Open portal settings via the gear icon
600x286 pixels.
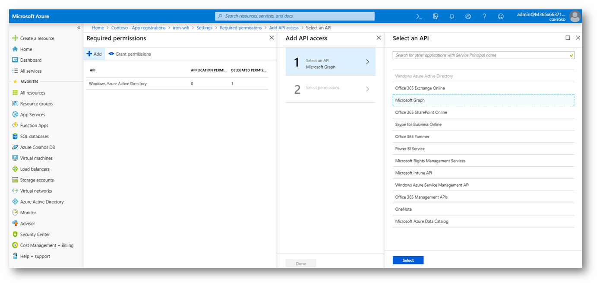(468, 16)
